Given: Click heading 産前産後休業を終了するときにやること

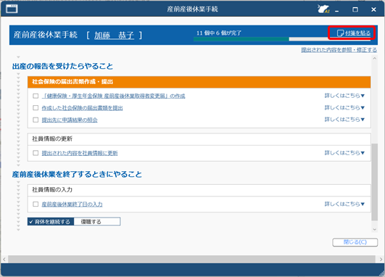Looking at the screenshot, I should coord(77,174).
